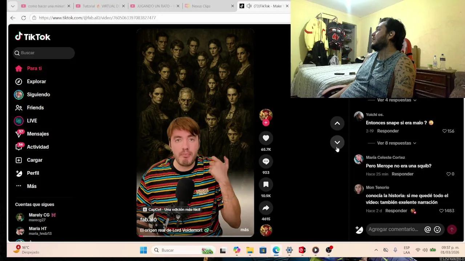Click CapCut edición más fácil tag
The height and width of the screenshot is (261, 465).
[171, 210]
